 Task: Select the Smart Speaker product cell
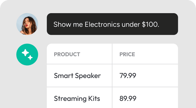point(79,76)
